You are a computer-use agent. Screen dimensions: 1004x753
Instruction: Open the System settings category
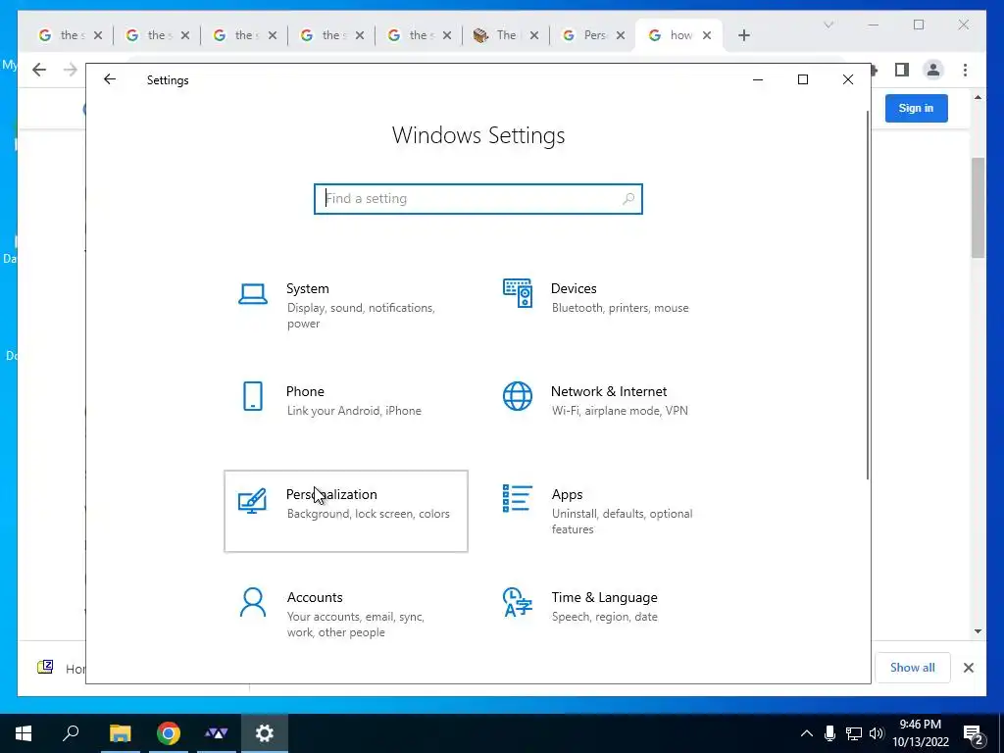coord(346,306)
